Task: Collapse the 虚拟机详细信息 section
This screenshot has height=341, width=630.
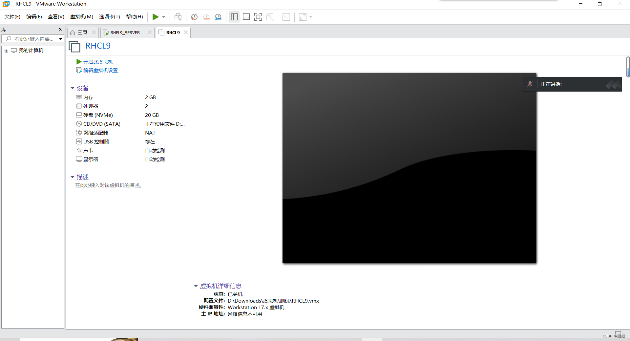Action: pos(196,286)
